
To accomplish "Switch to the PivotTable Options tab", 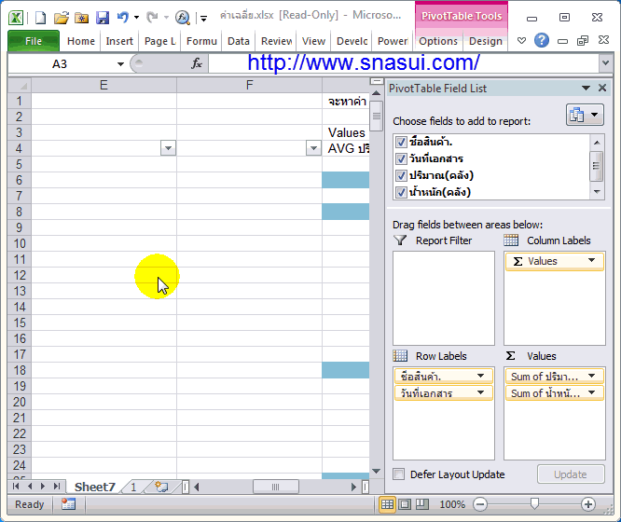I will (437, 41).
